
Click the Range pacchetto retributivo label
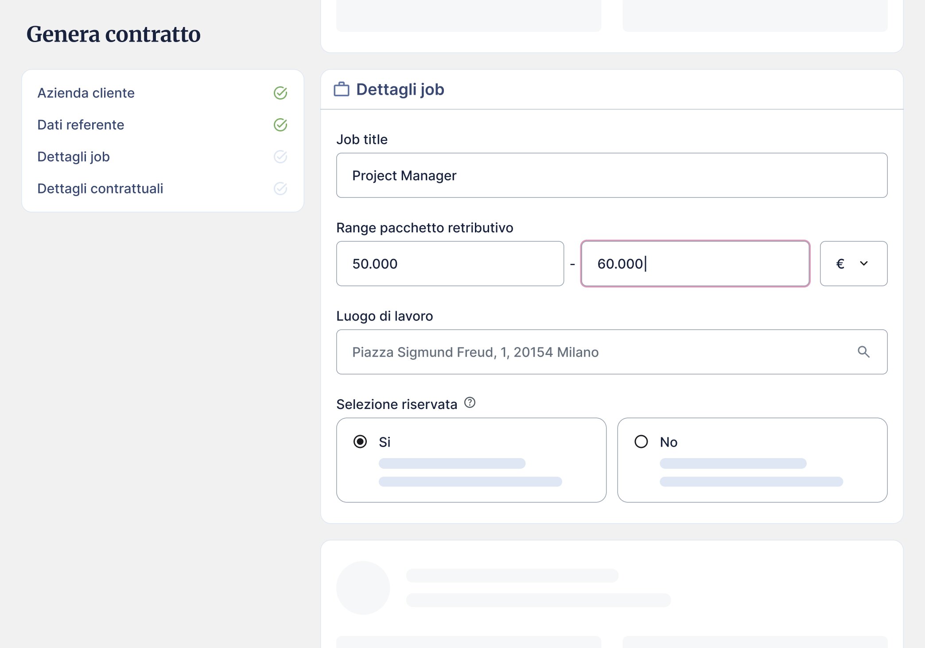click(x=425, y=228)
